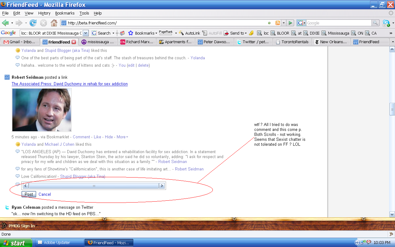Click the Bookmarks star icon on Google toolbar
395x247 pixels.
[131, 33]
